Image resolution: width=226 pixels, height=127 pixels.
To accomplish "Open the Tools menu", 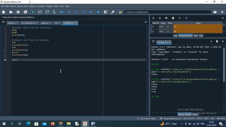I will 56,6.
